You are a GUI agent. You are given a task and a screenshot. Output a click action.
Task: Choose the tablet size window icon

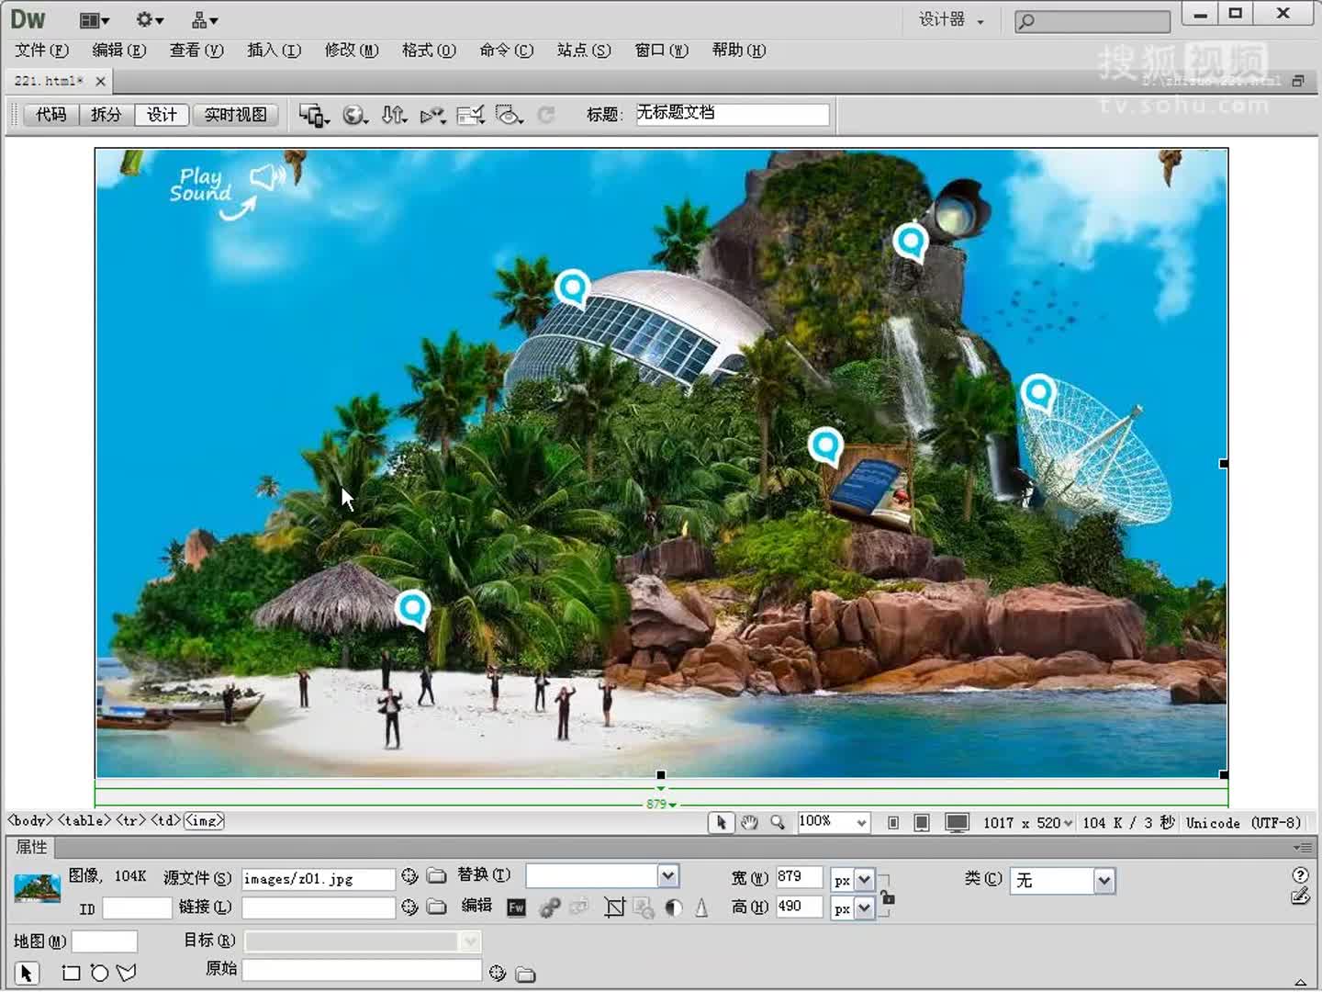point(922,823)
